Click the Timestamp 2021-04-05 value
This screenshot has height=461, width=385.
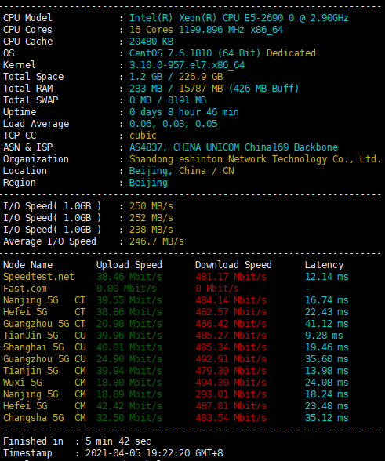(154, 453)
